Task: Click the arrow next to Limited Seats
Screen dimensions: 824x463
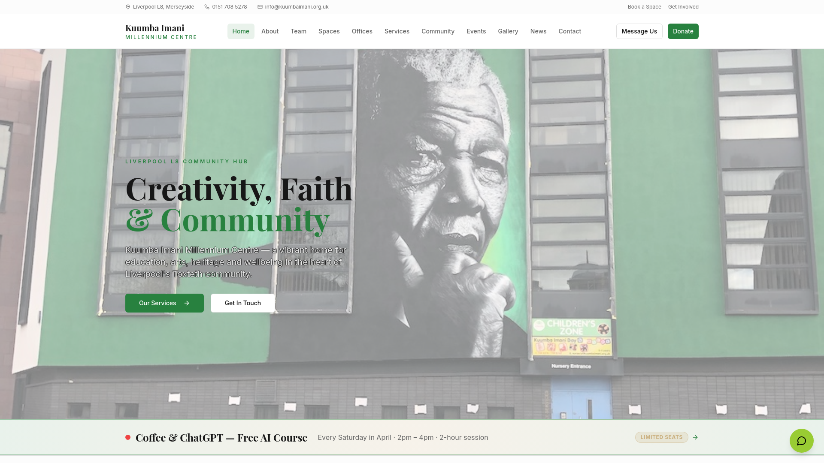Action: [x=695, y=437]
